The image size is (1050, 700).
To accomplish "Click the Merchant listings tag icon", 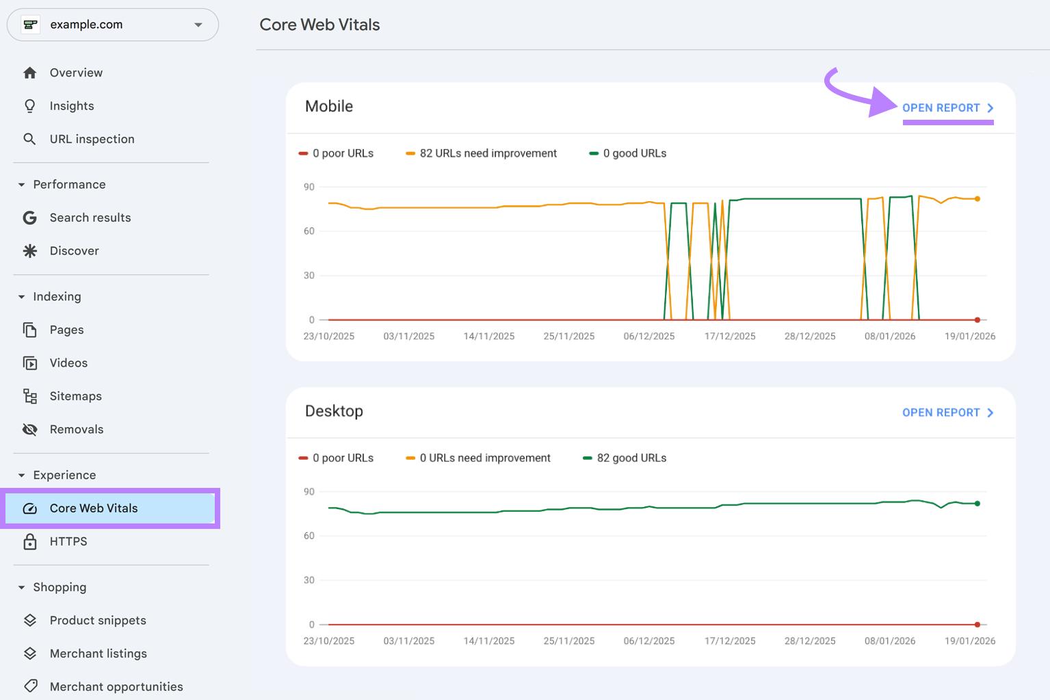I will pyautogui.click(x=30, y=653).
